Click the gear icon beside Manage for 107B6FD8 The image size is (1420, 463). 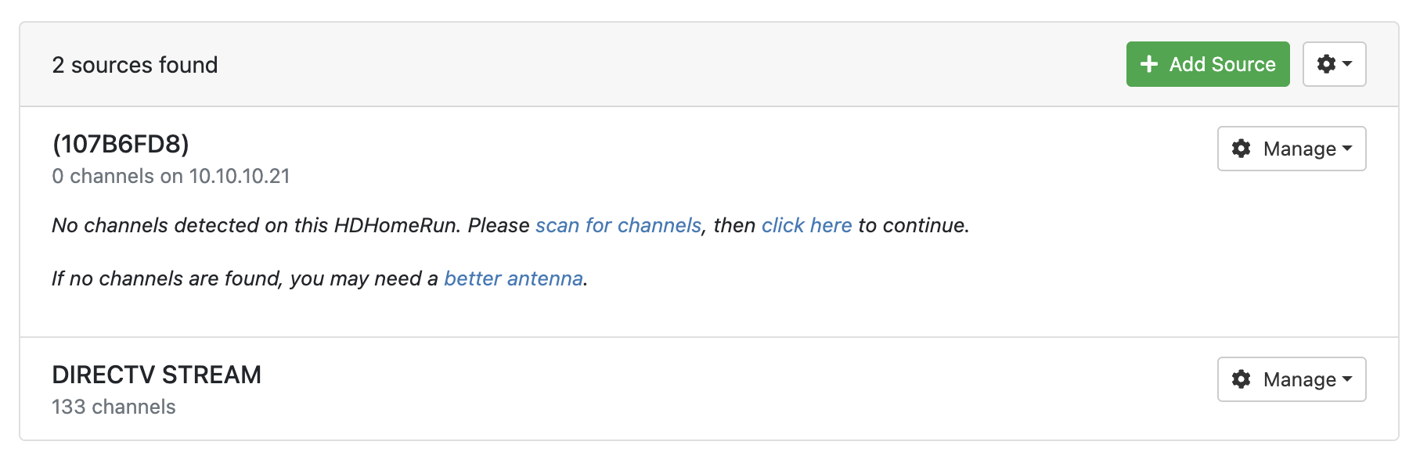coord(1241,149)
